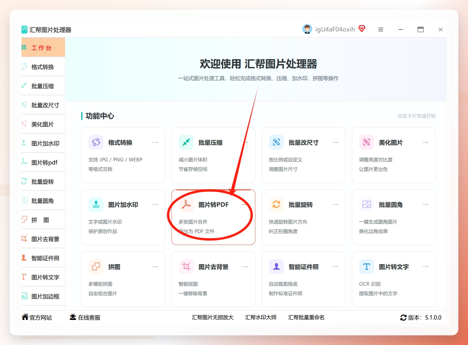The image size is (468, 345).
Task: Click the arrow on the 图片转文字 card
Action: coord(426,267)
